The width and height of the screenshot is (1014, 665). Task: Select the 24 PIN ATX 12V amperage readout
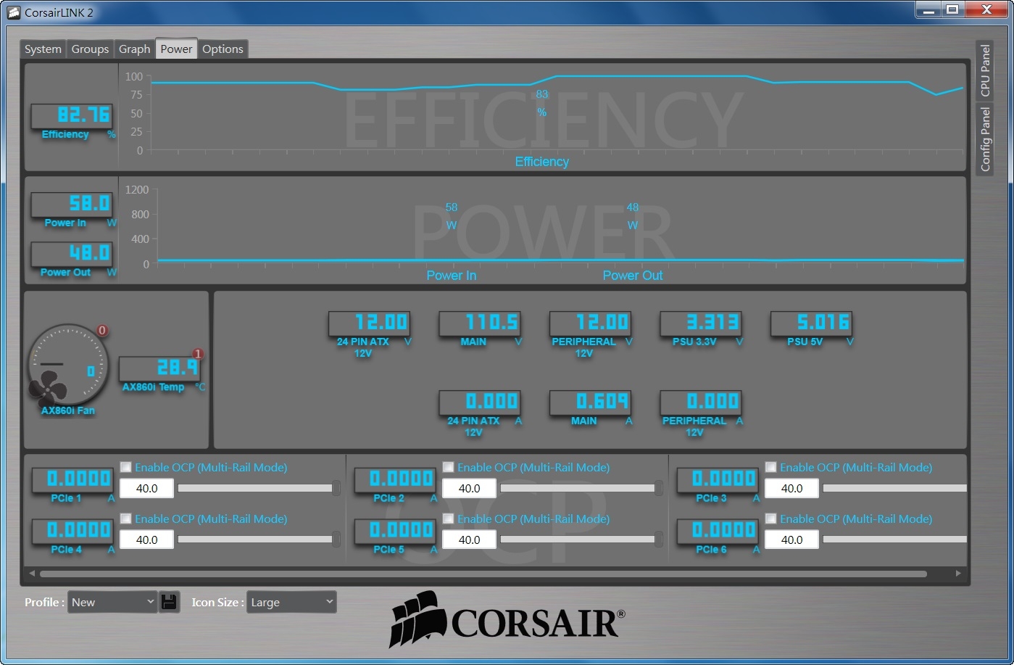coord(480,402)
